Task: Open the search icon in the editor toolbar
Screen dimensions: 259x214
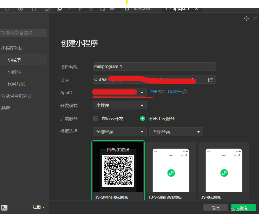Action: (70, 9)
